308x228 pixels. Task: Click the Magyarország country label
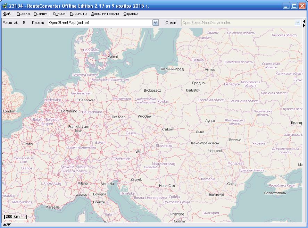[x=164, y=164]
